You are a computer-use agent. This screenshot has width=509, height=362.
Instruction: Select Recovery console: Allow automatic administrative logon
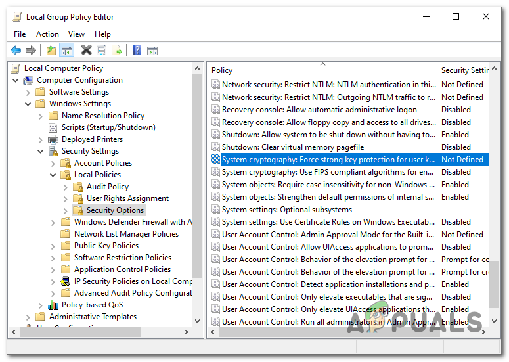(x=319, y=110)
